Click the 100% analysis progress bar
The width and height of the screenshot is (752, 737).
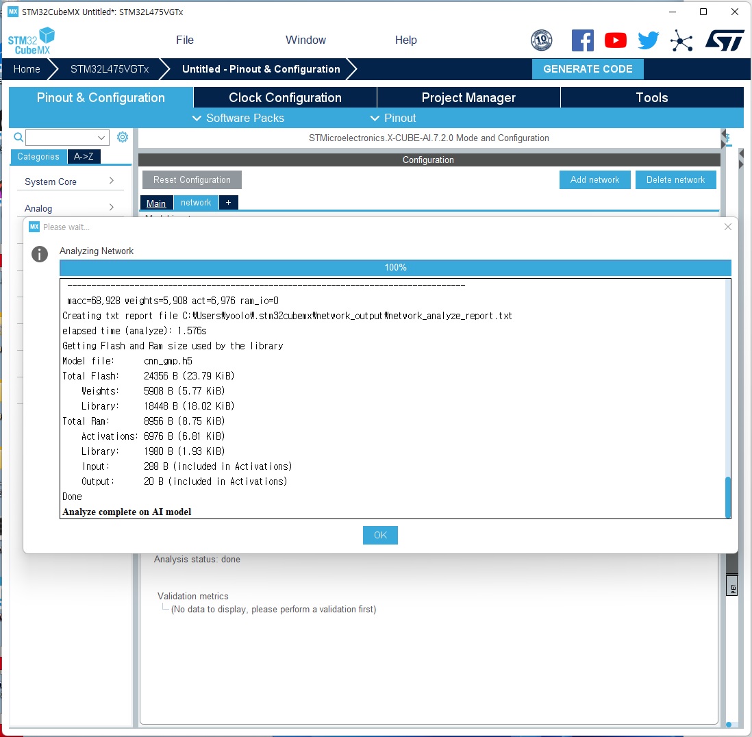(x=395, y=268)
